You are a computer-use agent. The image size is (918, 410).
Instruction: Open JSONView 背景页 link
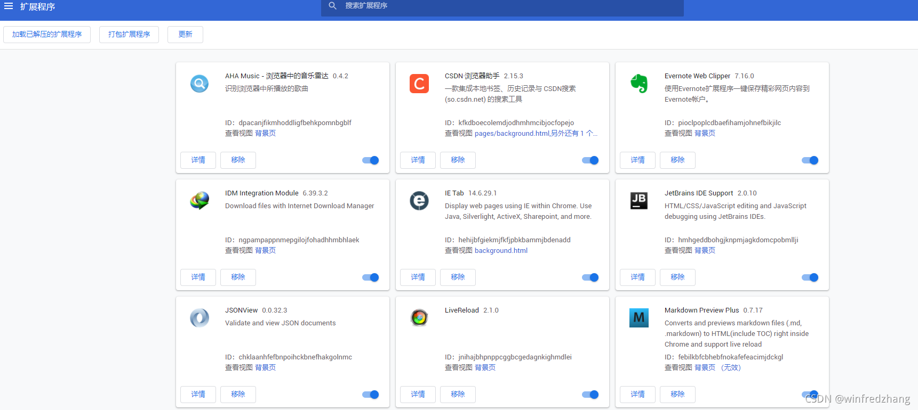265,368
